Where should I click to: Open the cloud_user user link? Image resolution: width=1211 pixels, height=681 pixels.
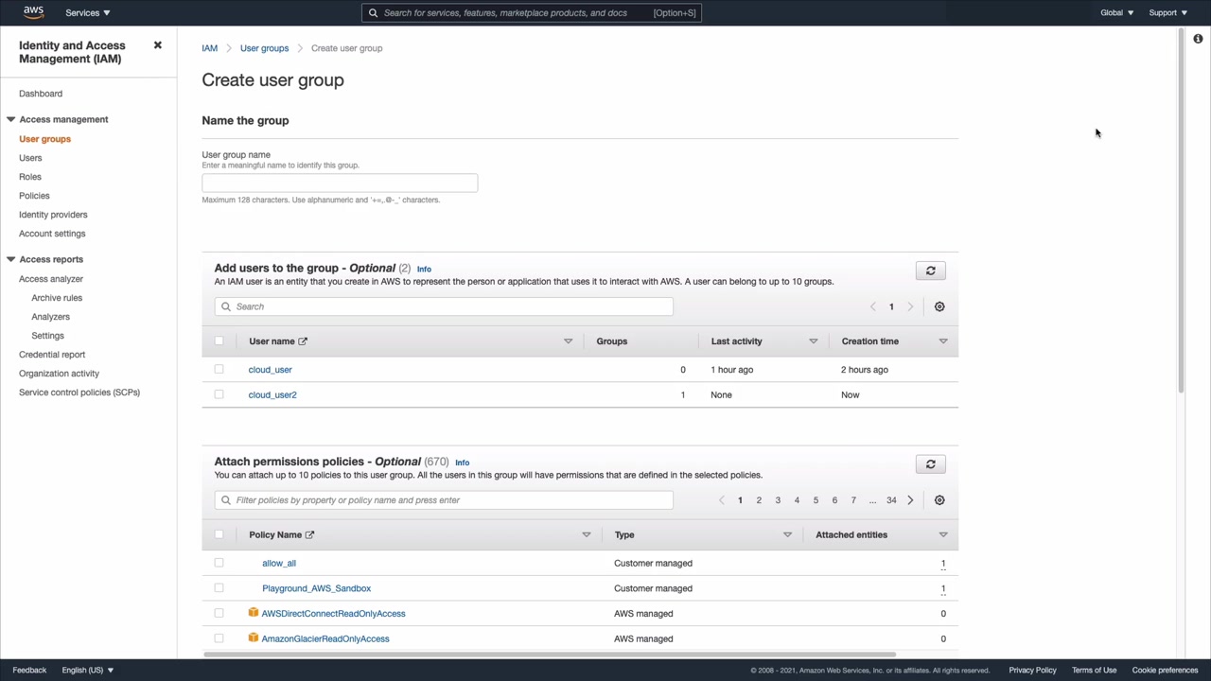(x=271, y=370)
